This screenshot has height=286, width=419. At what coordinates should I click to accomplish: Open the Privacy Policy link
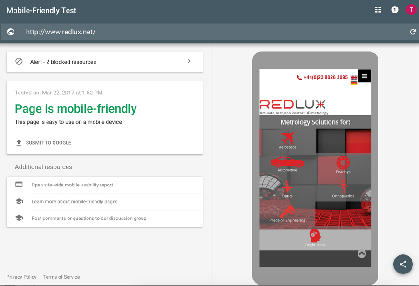point(21,277)
